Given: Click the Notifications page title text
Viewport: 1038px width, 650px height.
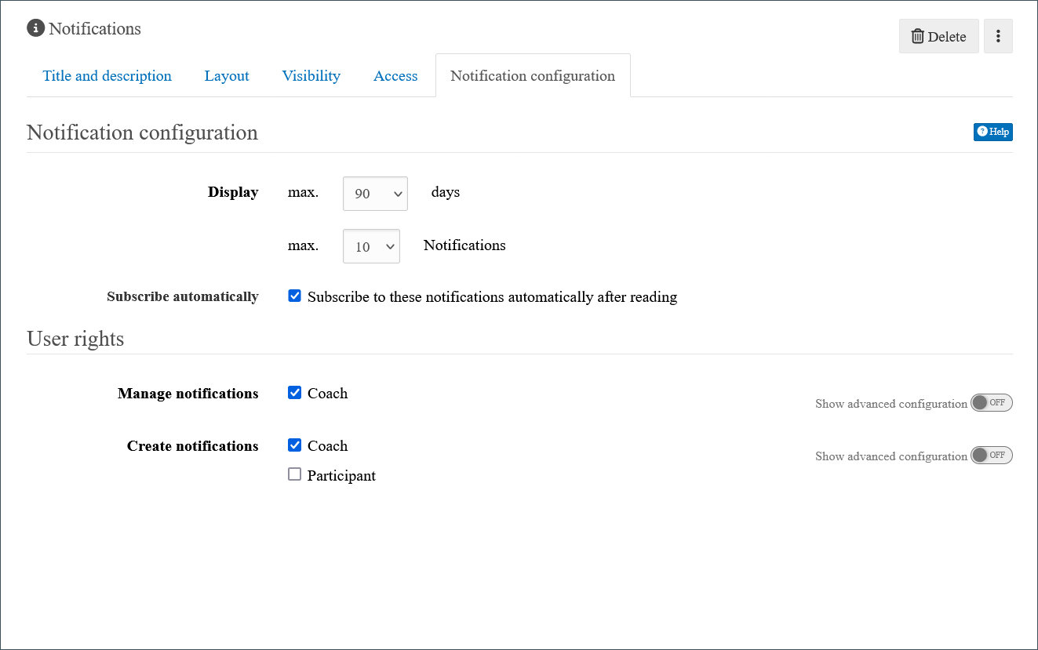Looking at the screenshot, I should tap(95, 29).
